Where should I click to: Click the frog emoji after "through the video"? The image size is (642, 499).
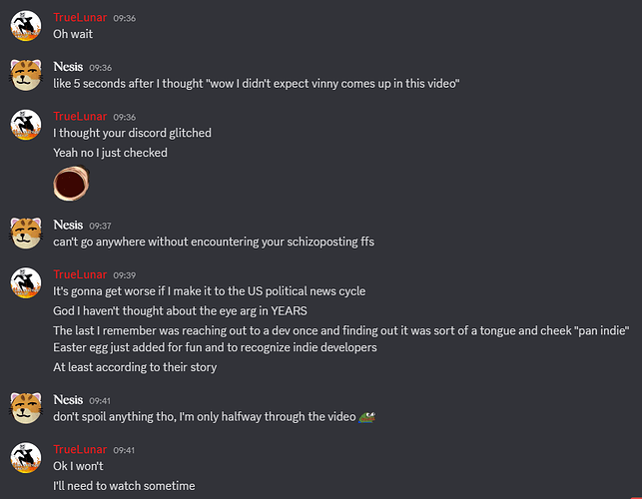(367, 416)
